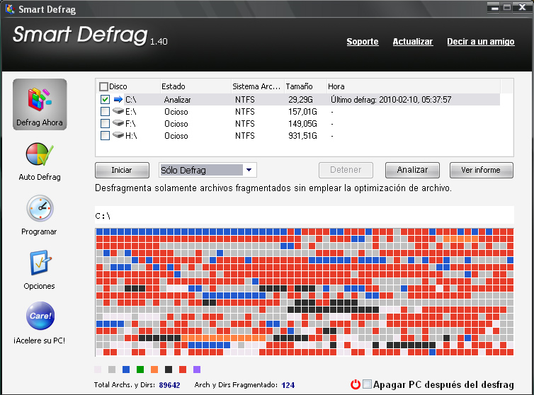Click the F:\ hard drive icon
534x395 pixels.
pyautogui.click(x=118, y=123)
